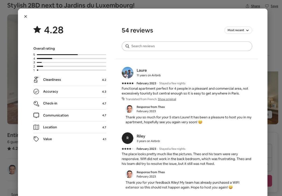Click Theo's photo in Laure's response
The width and height of the screenshot is (282, 196).
tap(129, 109)
